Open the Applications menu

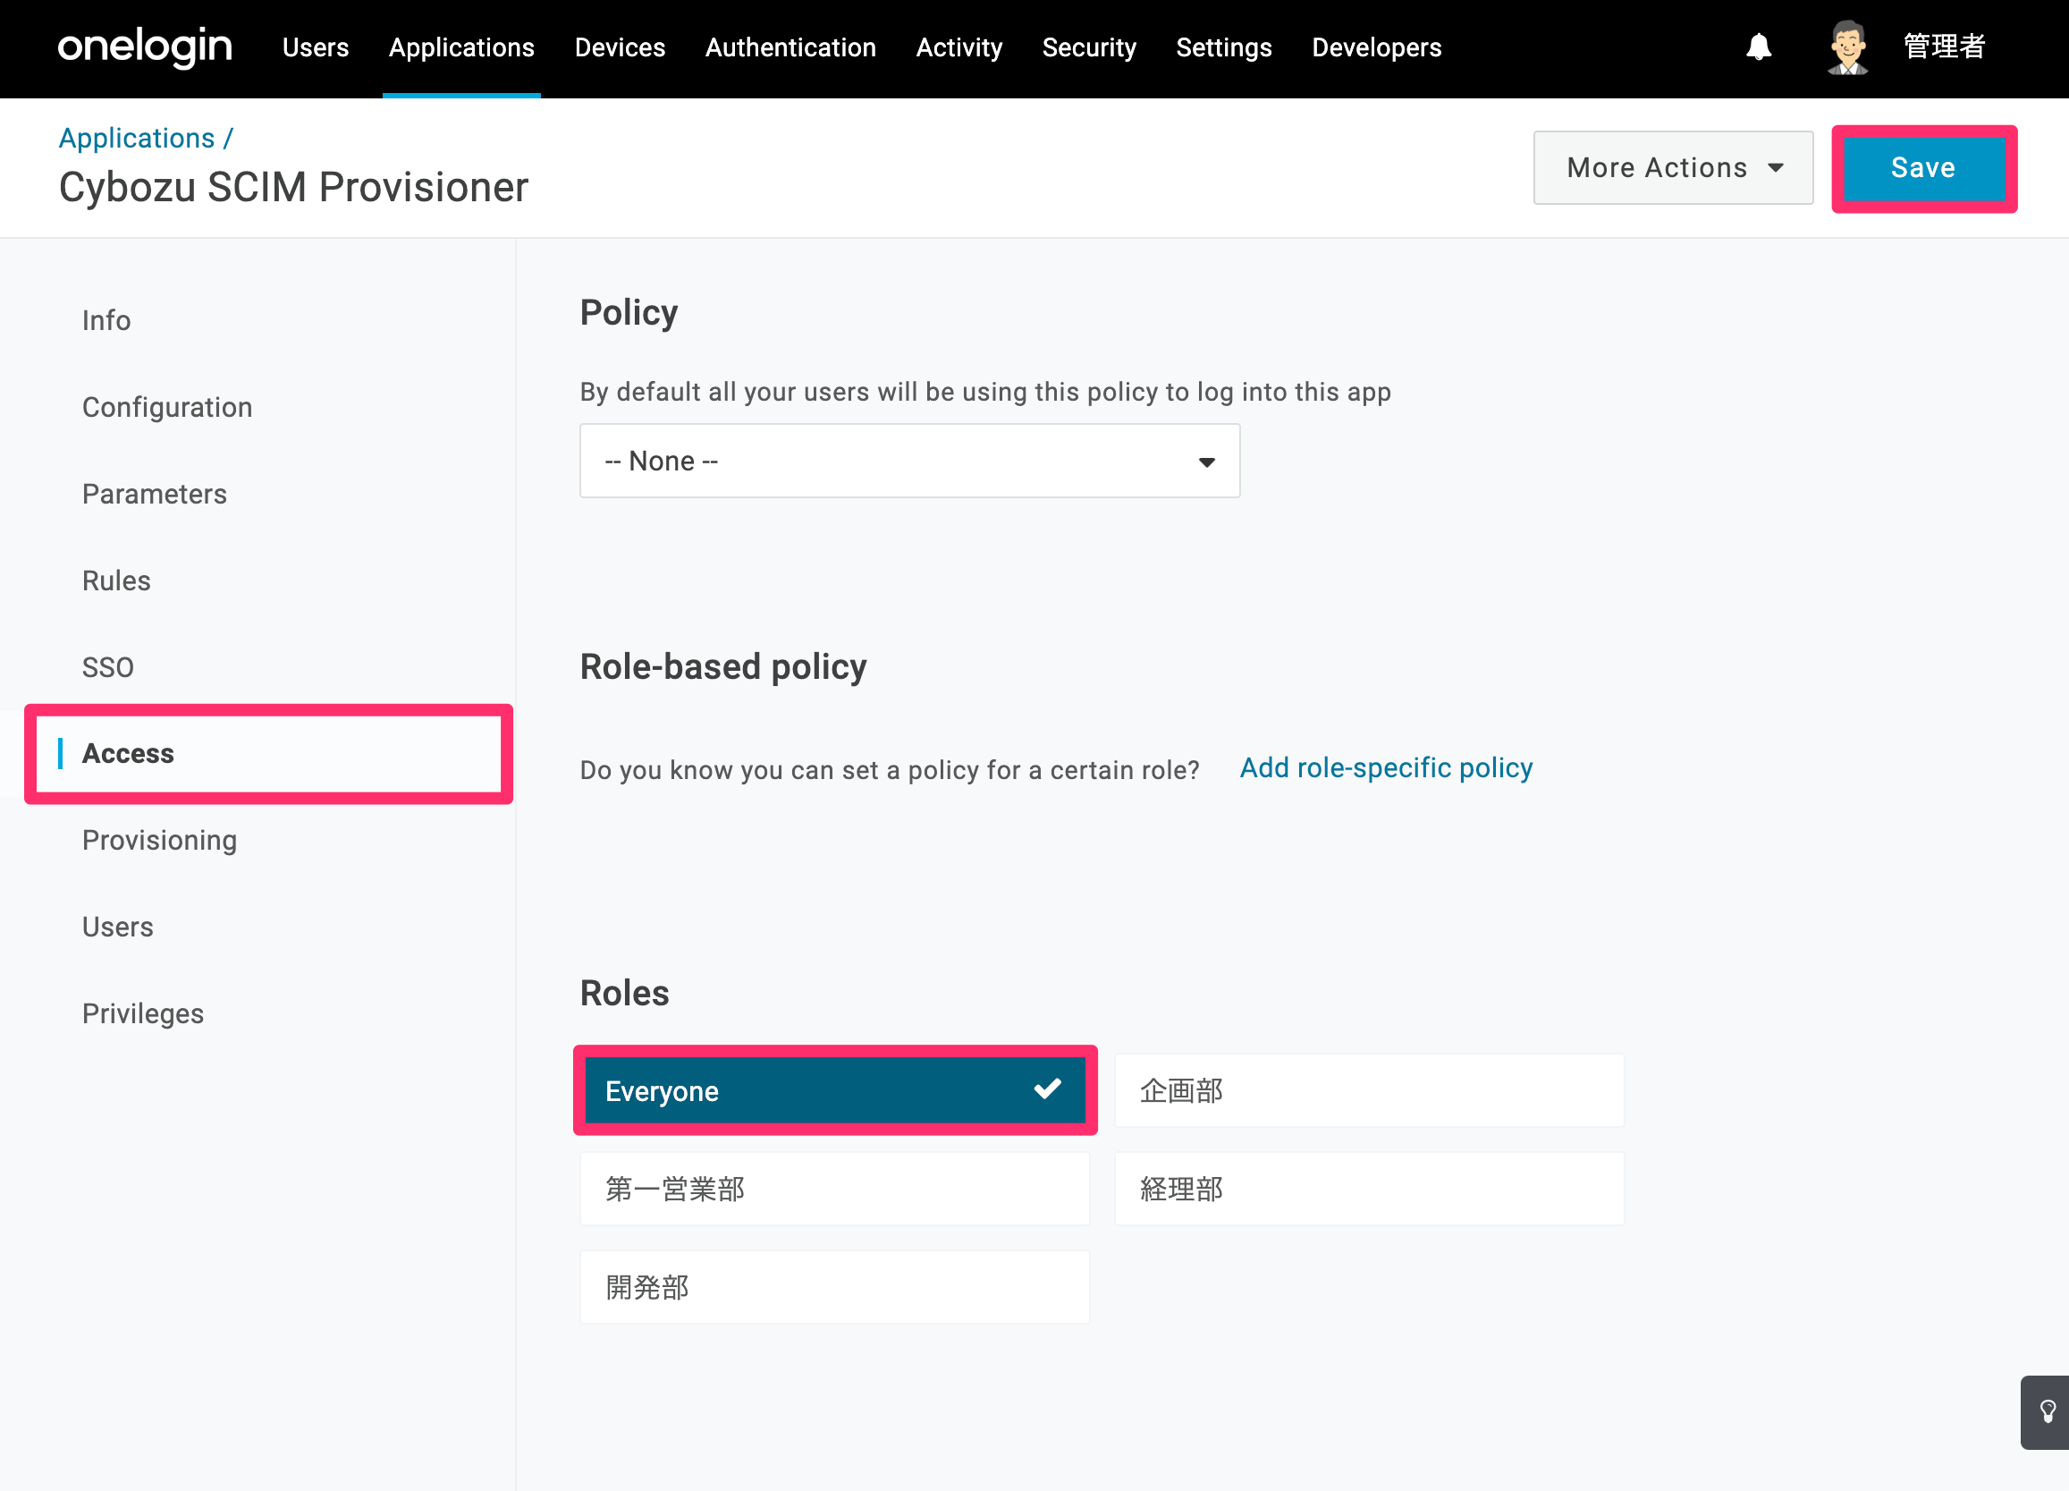tap(461, 47)
